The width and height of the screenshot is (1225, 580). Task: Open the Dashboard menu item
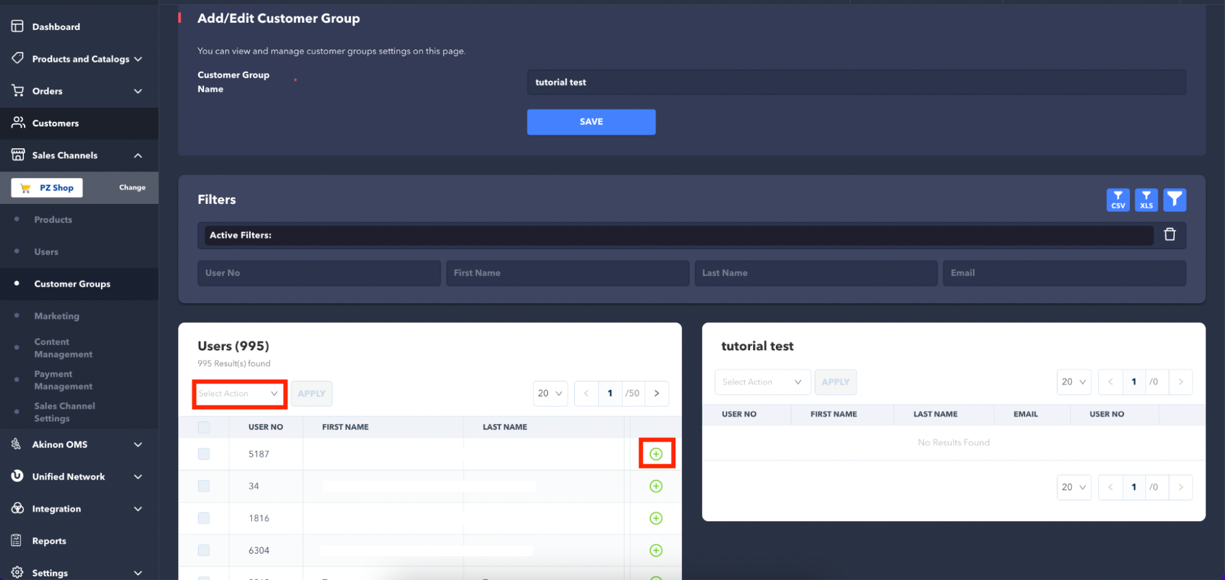(x=56, y=27)
